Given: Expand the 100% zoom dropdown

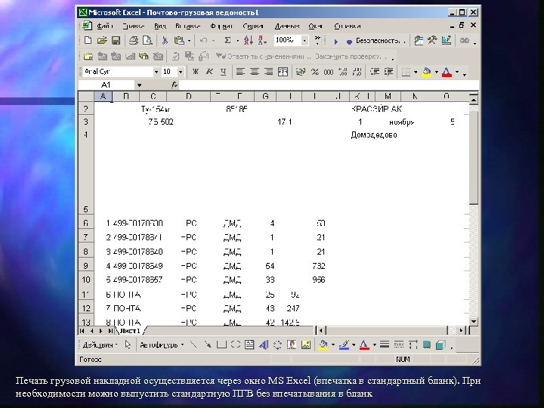Looking at the screenshot, I should (x=304, y=41).
